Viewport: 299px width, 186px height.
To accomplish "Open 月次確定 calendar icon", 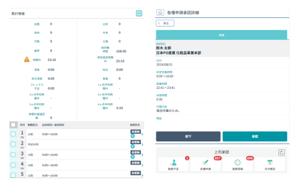I will click(x=270, y=164).
